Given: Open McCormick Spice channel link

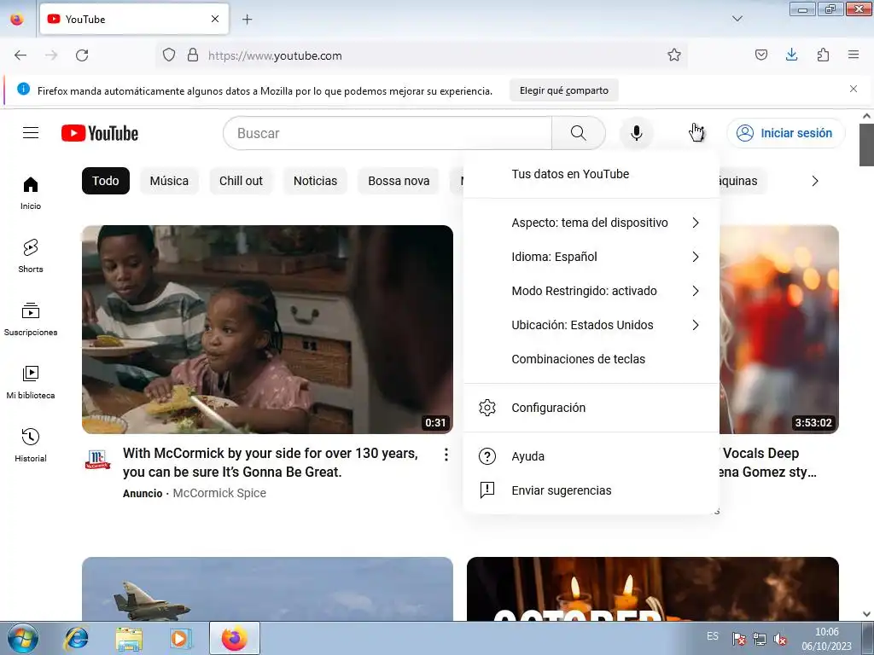Looking at the screenshot, I should [x=219, y=493].
